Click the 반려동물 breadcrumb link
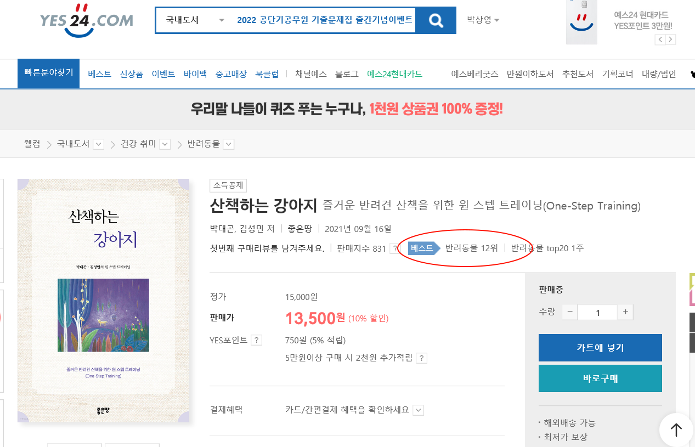Image resolution: width=695 pixels, height=447 pixels. pos(204,144)
